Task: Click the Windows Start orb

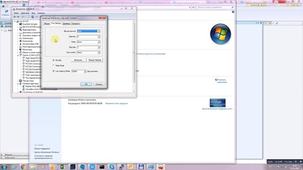Action: 4,167
